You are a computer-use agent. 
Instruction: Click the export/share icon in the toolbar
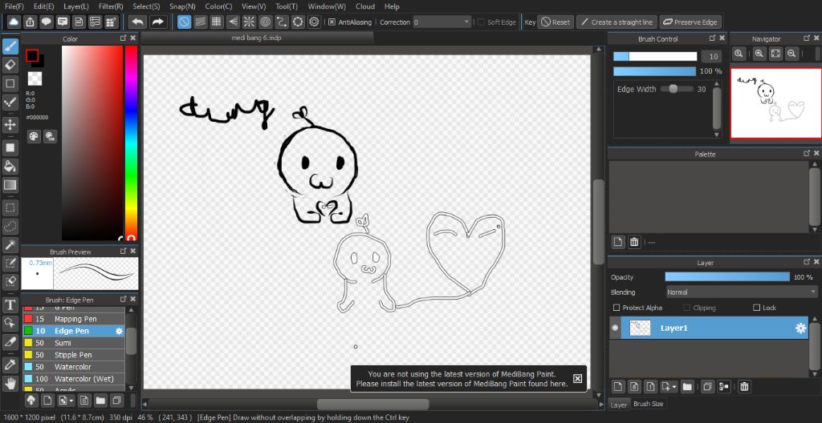pyautogui.click(x=31, y=22)
